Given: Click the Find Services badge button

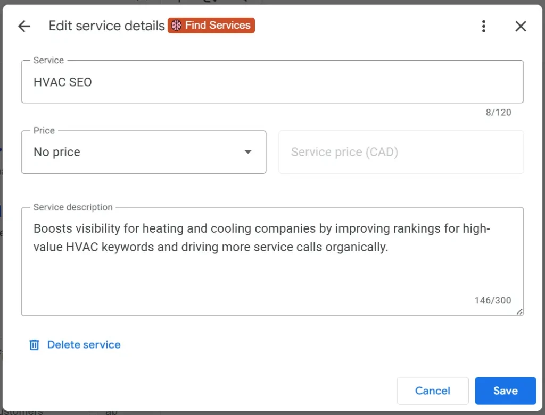Looking at the screenshot, I should [211, 26].
